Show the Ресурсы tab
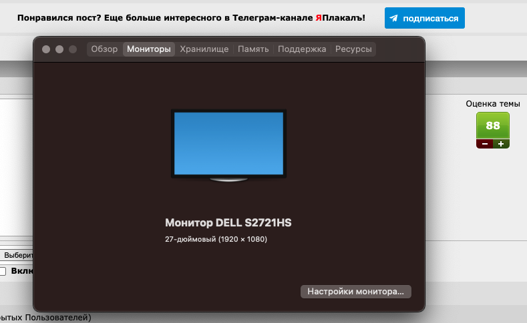This screenshot has height=323, width=527. 353,49
